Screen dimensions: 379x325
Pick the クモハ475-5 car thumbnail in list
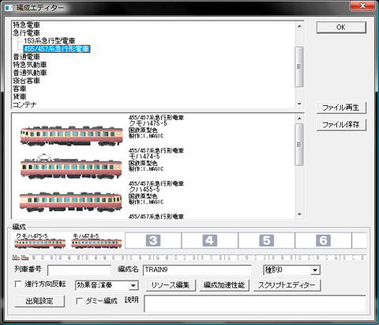pos(72,135)
